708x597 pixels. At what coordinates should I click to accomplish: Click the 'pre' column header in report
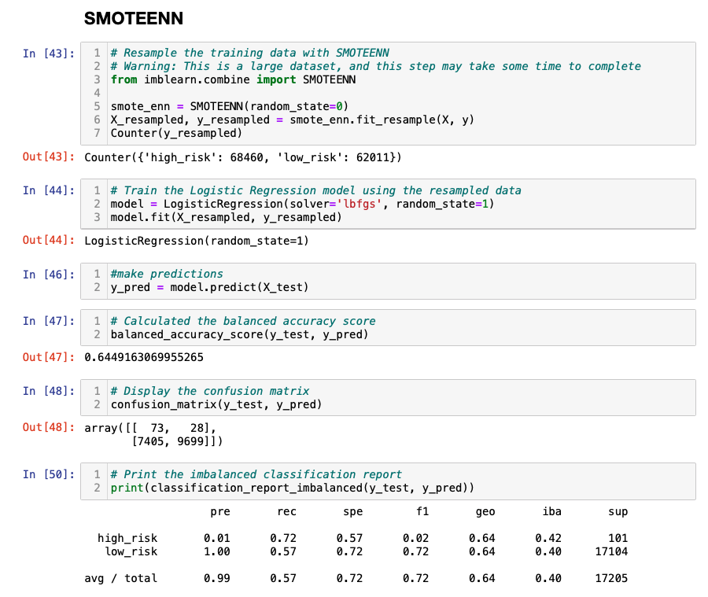tap(220, 511)
